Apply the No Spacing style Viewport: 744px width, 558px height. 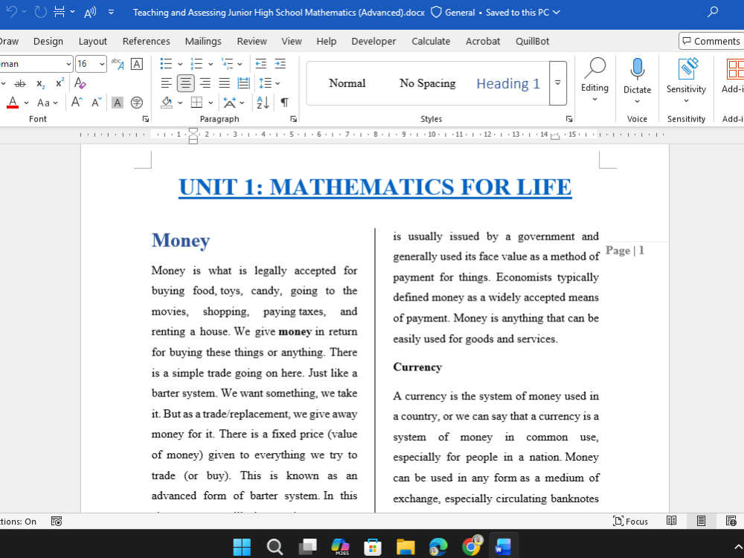[x=428, y=83]
